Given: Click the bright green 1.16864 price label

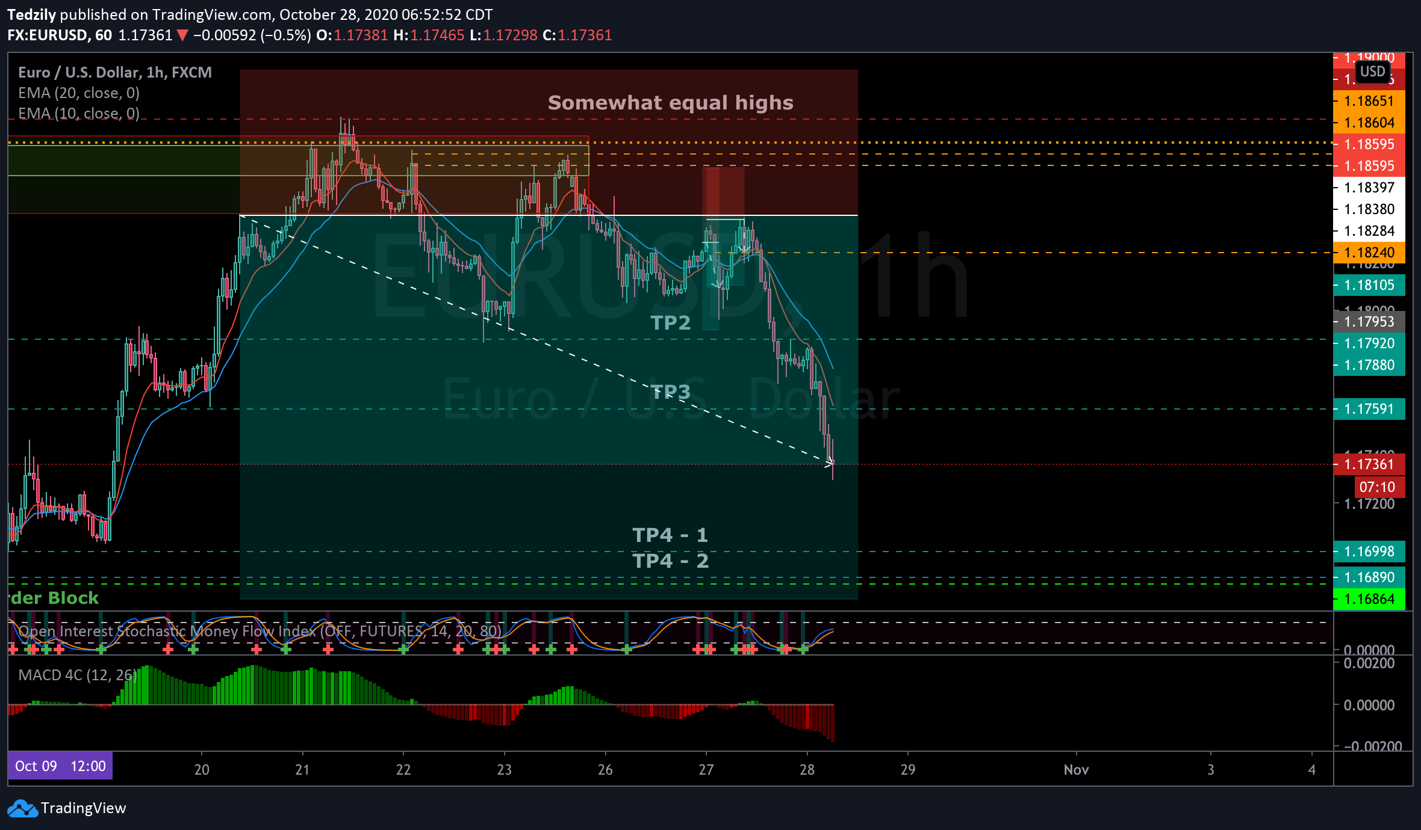Looking at the screenshot, I should click(x=1369, y=599).
